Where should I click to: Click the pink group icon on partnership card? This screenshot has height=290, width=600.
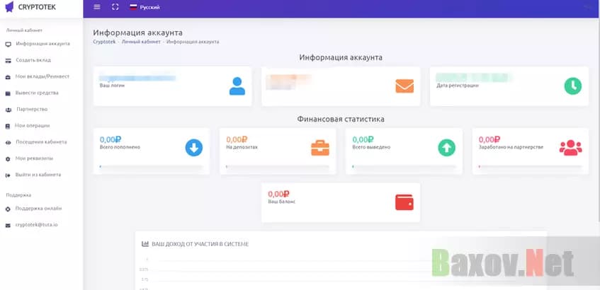pos(570,148)
